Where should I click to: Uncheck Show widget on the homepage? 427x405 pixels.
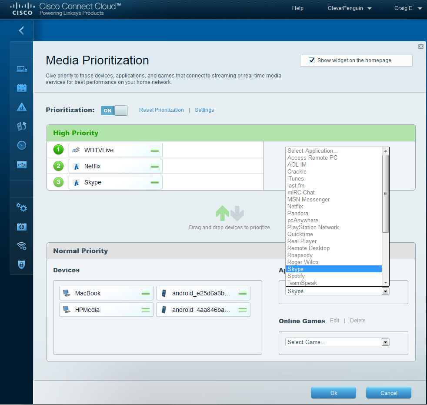click(311, 60)
